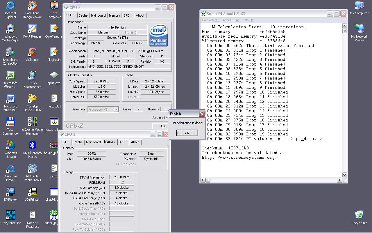372x233 pixels.
Task: Click the Name field Intel Pentium
Action: click(x=117, y=27)
